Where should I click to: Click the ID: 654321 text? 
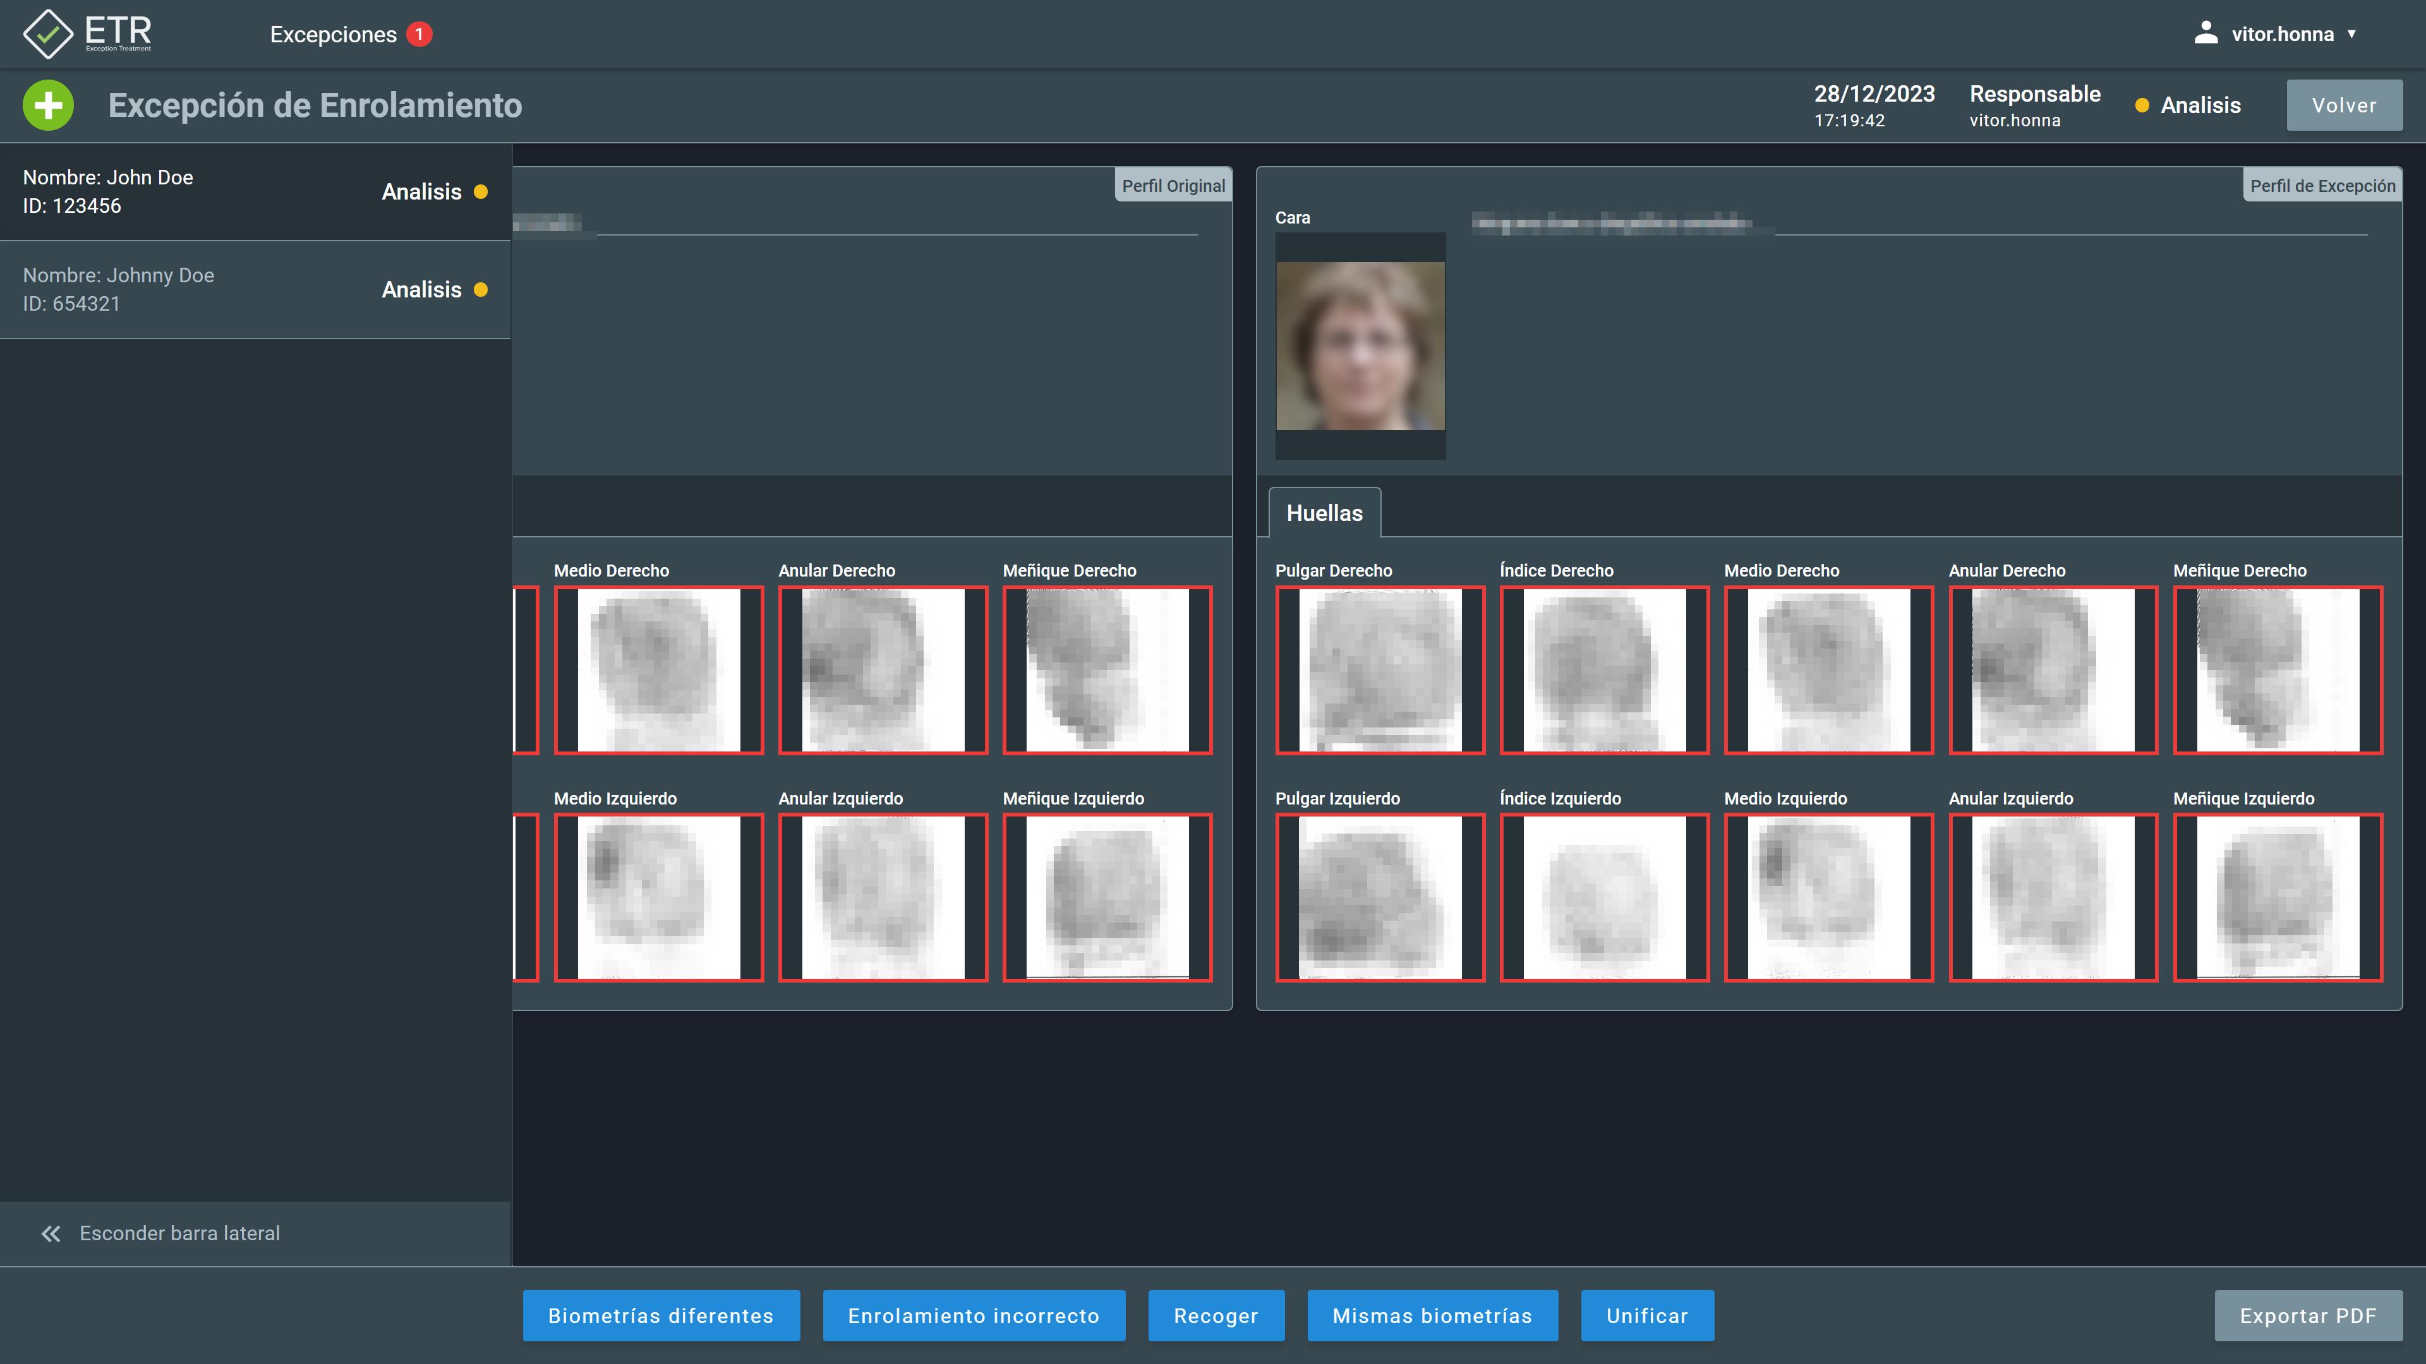(x=71, y=303)
